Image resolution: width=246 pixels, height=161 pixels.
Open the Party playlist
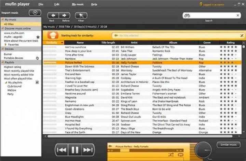[x=10, y=94]
